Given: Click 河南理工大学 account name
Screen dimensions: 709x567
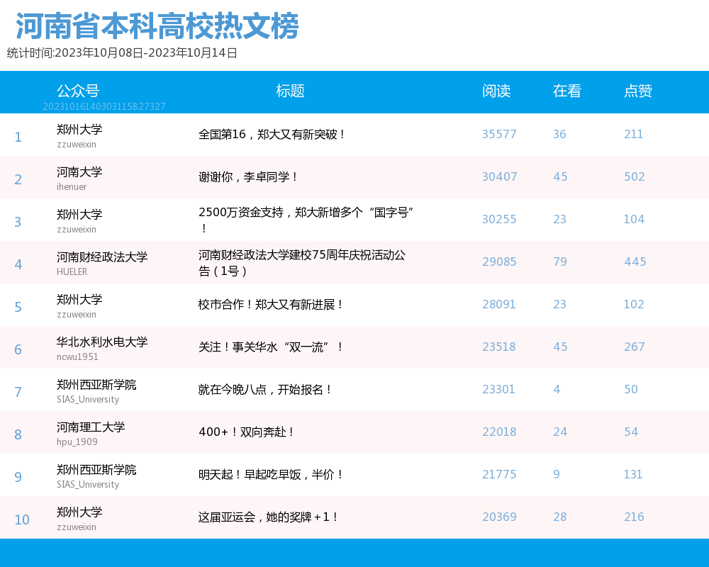Looking at the screenshot, I should click(91, 427).
